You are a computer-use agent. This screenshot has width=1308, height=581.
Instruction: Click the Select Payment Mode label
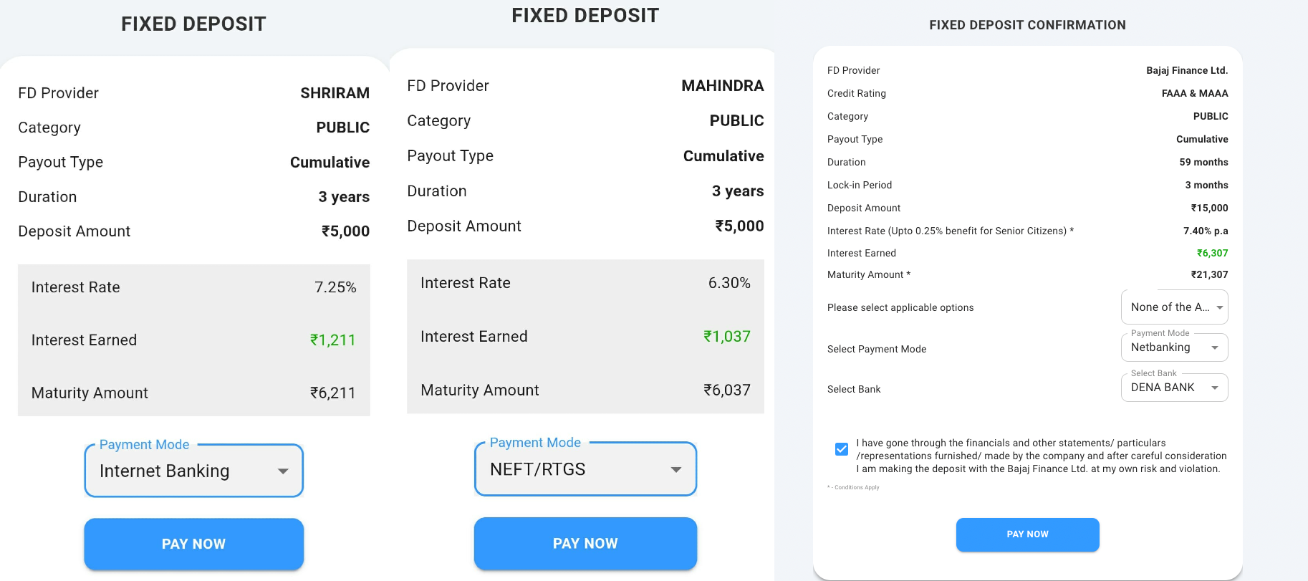[877, 349]
